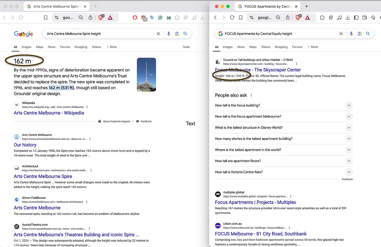
Task: Open downloads in the FOCUS Apartments window
Action: tap(348, 18)
